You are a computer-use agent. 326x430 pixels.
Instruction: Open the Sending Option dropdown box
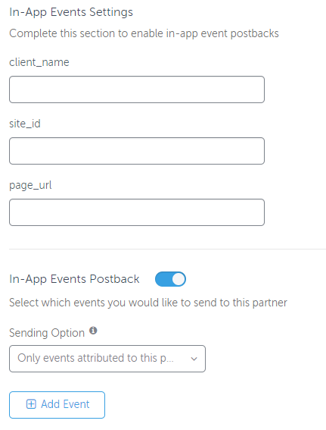coord(107,359)
